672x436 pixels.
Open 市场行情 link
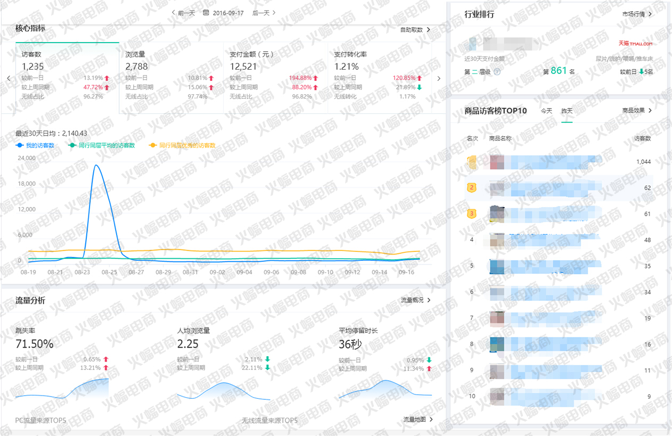click(636, 14)
